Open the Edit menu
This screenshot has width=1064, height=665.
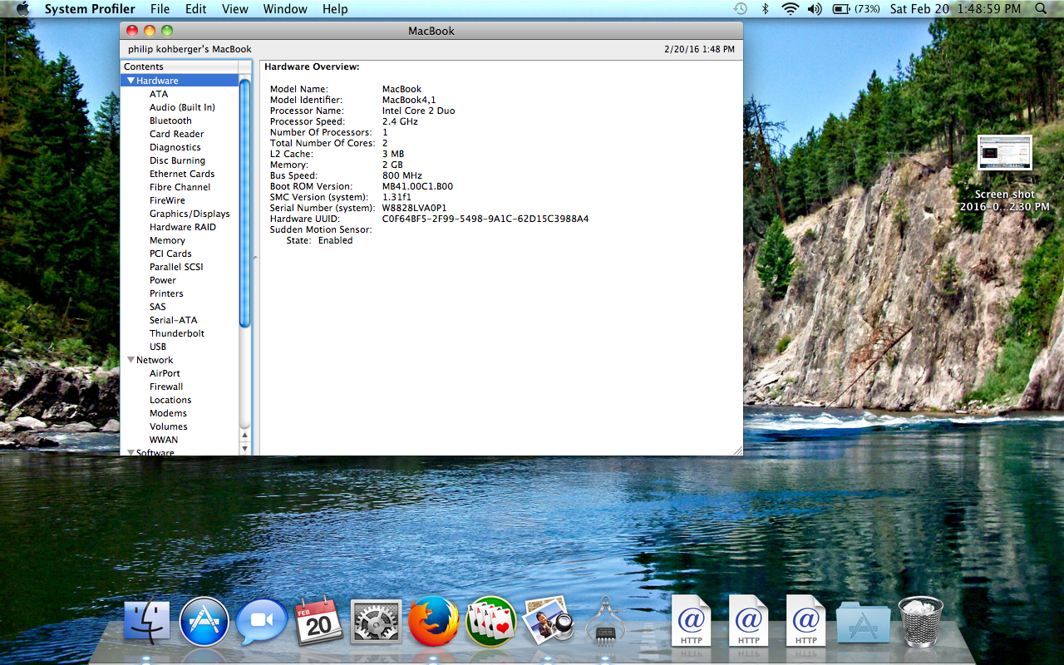196,9
